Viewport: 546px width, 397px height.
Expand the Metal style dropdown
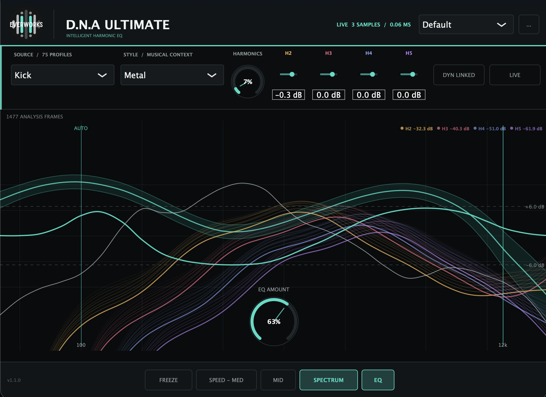(x=172, y=75)
